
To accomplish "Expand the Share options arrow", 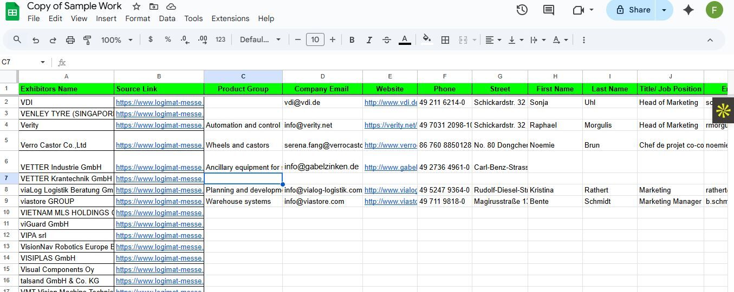I will coord(664,10).
